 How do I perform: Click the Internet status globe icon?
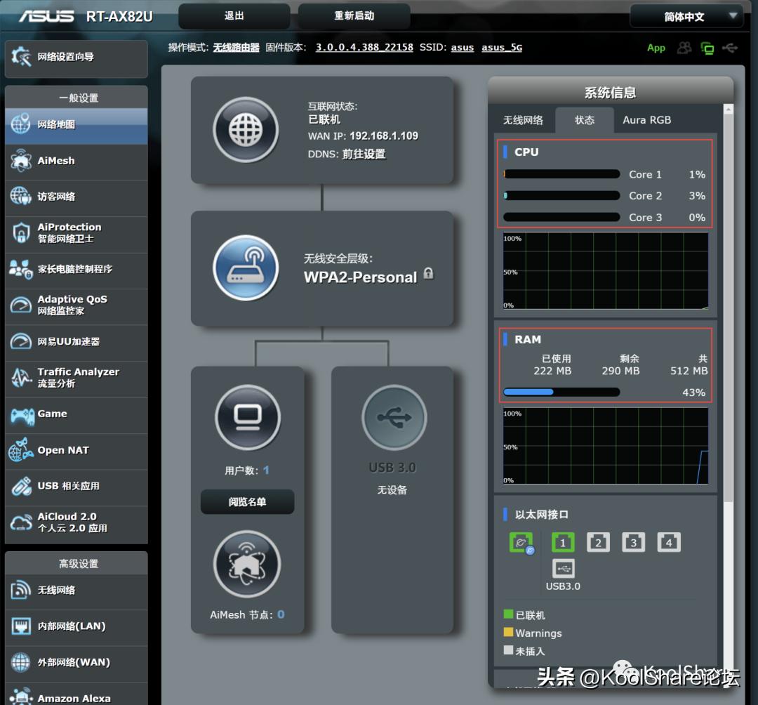pyautogui.click(x=246, y=130)
